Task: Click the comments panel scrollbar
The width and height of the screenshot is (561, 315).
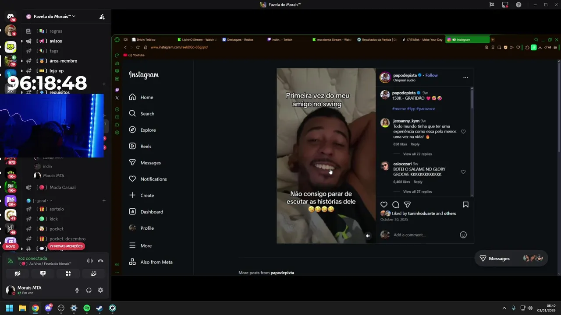Action: click(x=472, y=98)
